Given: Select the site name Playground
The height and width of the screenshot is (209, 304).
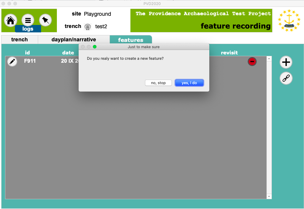Looking at the screenshot, I should click(x=97, y=14).
